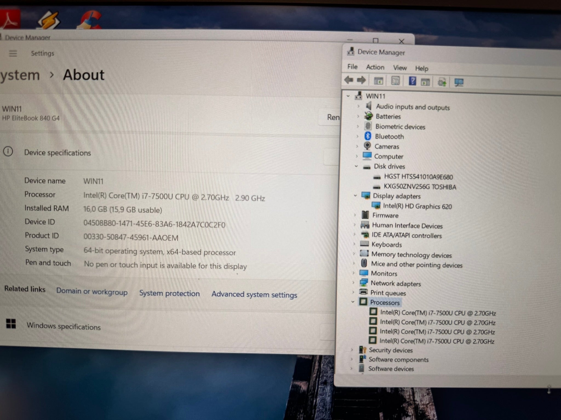Screen dimensions: 561x420
Task: Select KXG50ZNV256G TOSHIBA disk drive
Action: point(420,187)
